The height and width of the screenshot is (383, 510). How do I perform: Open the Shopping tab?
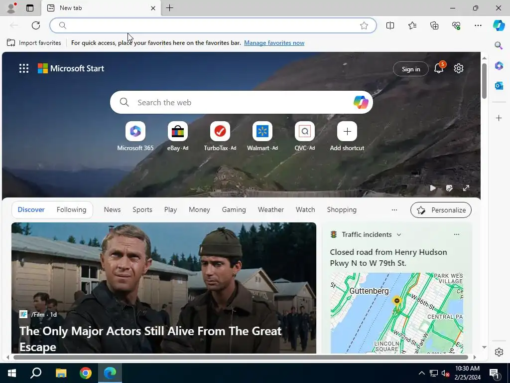coord(342,210)
